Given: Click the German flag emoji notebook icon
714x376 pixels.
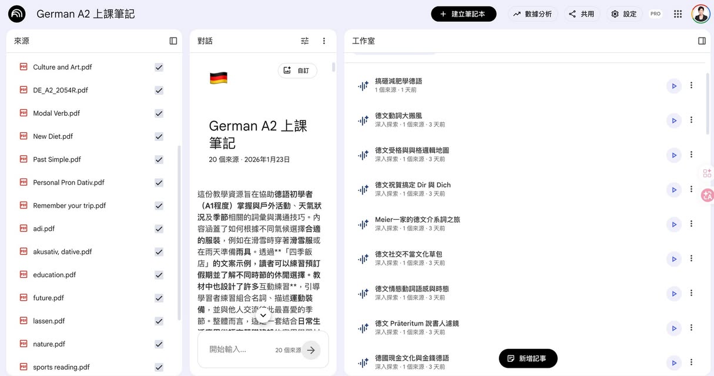Looking at the screenshot, I should tap(218, 78).
